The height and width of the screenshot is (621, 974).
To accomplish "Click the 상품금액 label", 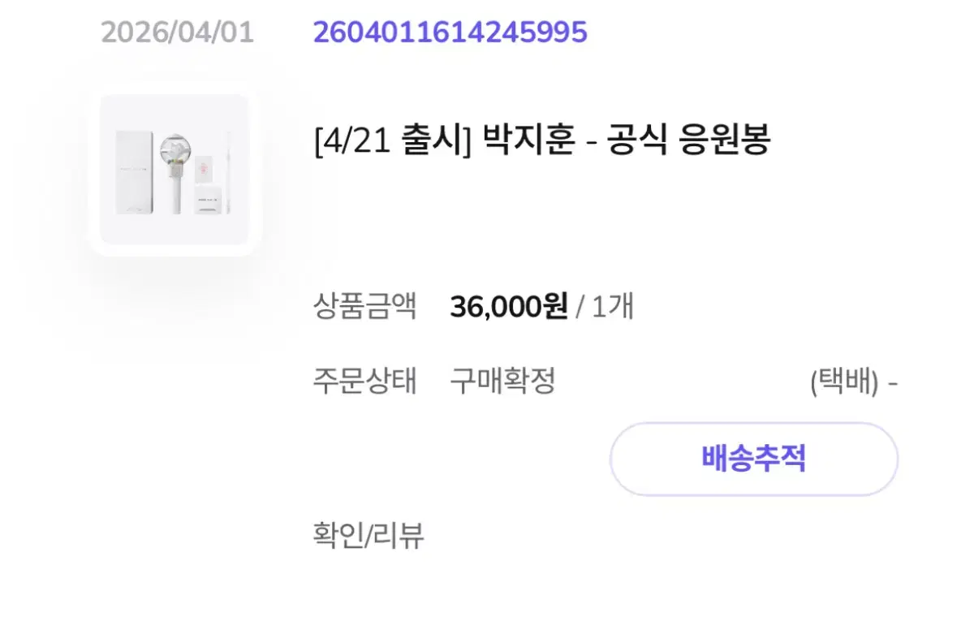I will [364, 307].
